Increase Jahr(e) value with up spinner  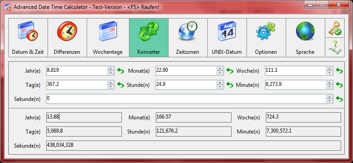(x=110, y=69)
